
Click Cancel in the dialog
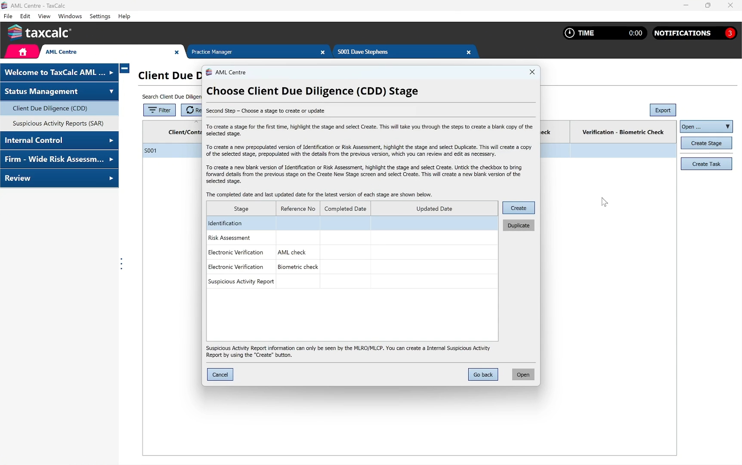(220, 375)
